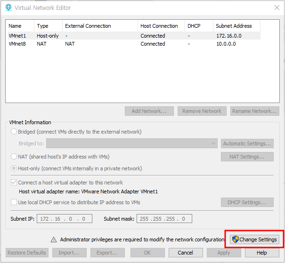Open the Bridged to dropdown
Viewport: 285px width, 263px height.
[x=132, y=143]
